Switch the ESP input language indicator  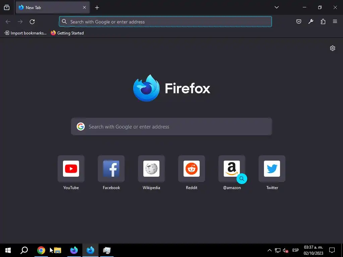[x=295, y=250]
